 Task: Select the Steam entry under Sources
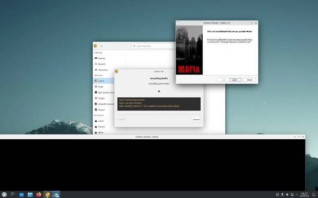104,110
